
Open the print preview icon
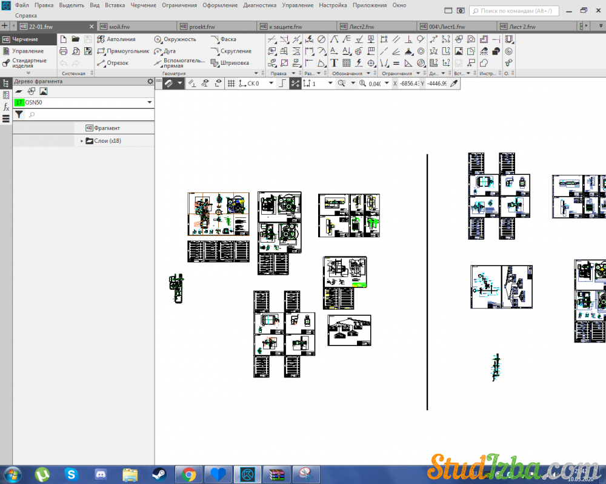pyautogui.click(x=75, y=51)
